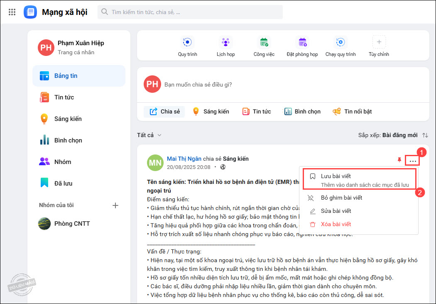
Task: Go to Đã lưu in sidebar
Action: click(63, 183)
